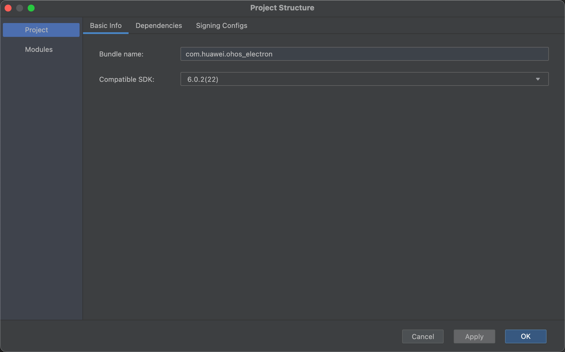Open the Dependencies tab
The image size is (565, 352).
pos(159,26)
